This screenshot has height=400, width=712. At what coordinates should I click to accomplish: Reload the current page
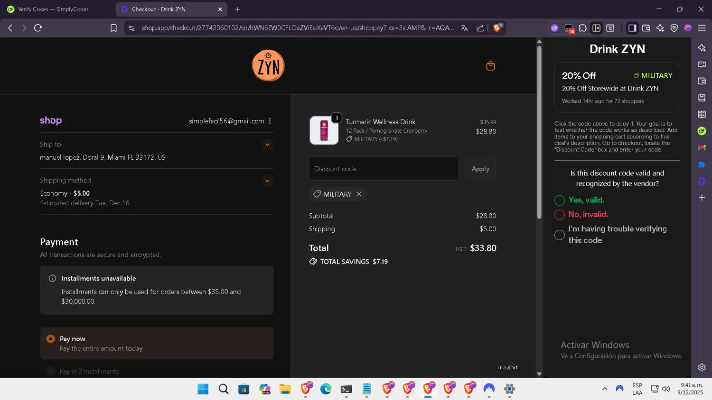click(x=38, y=28)
